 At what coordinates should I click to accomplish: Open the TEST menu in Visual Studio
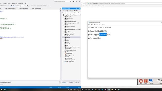(9, 4)
